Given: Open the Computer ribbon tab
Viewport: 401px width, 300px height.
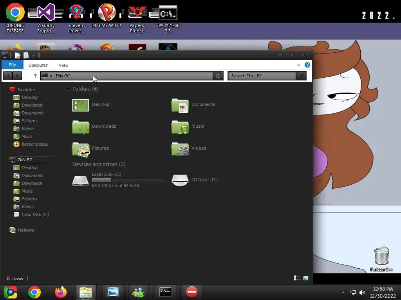Looking at the screenshot, I should tap(38, 65).
